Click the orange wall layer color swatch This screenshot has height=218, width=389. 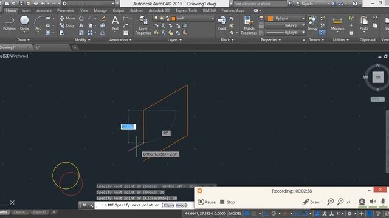(173, 18)
